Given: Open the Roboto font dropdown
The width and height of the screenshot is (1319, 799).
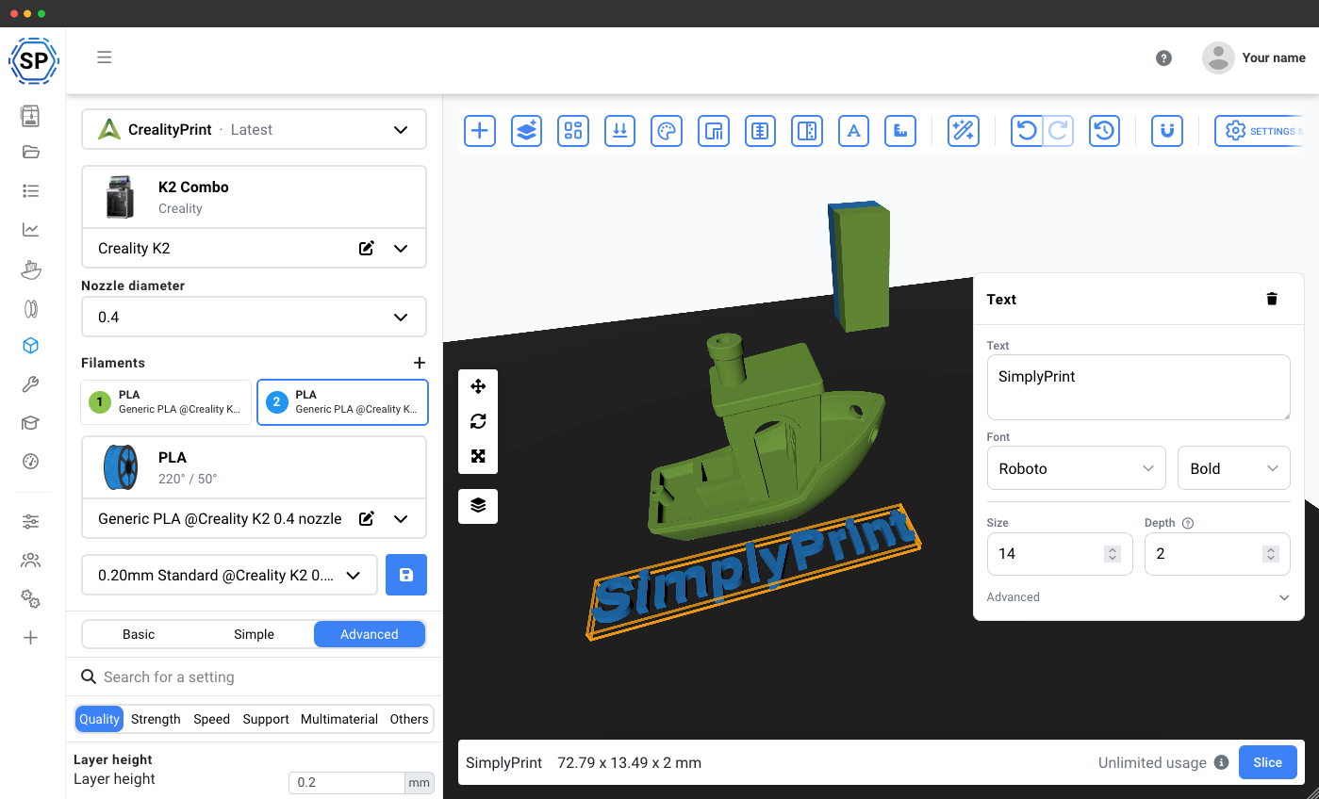Looking at the screenshot, I should click(1077, 468).
